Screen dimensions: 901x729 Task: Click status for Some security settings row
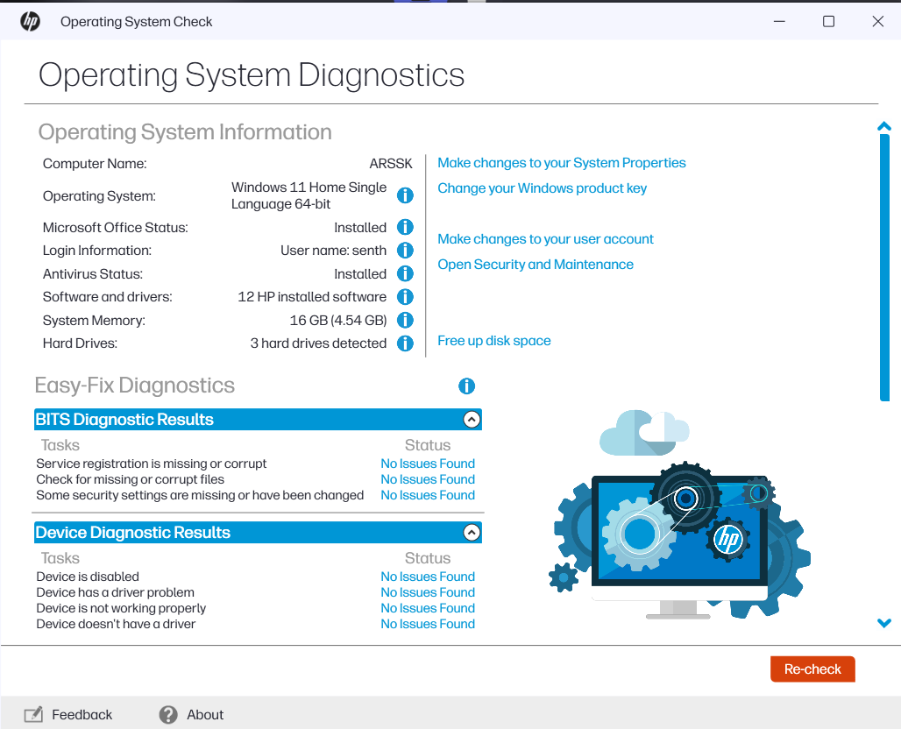tap(428, 495)
